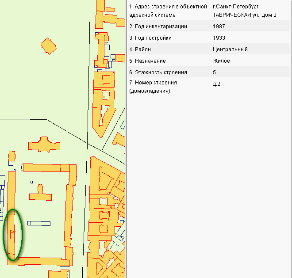This screenshot has width=292, height=278.
Task: Click the small blue-outlined square in the courtyard
Action: [x=32, y=182]
